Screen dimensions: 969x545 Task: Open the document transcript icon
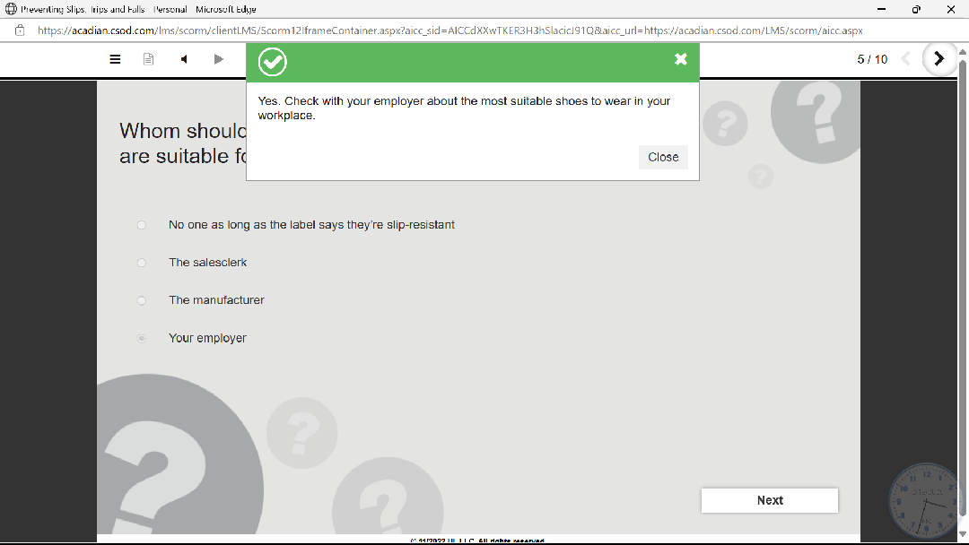tap(149, 59)
